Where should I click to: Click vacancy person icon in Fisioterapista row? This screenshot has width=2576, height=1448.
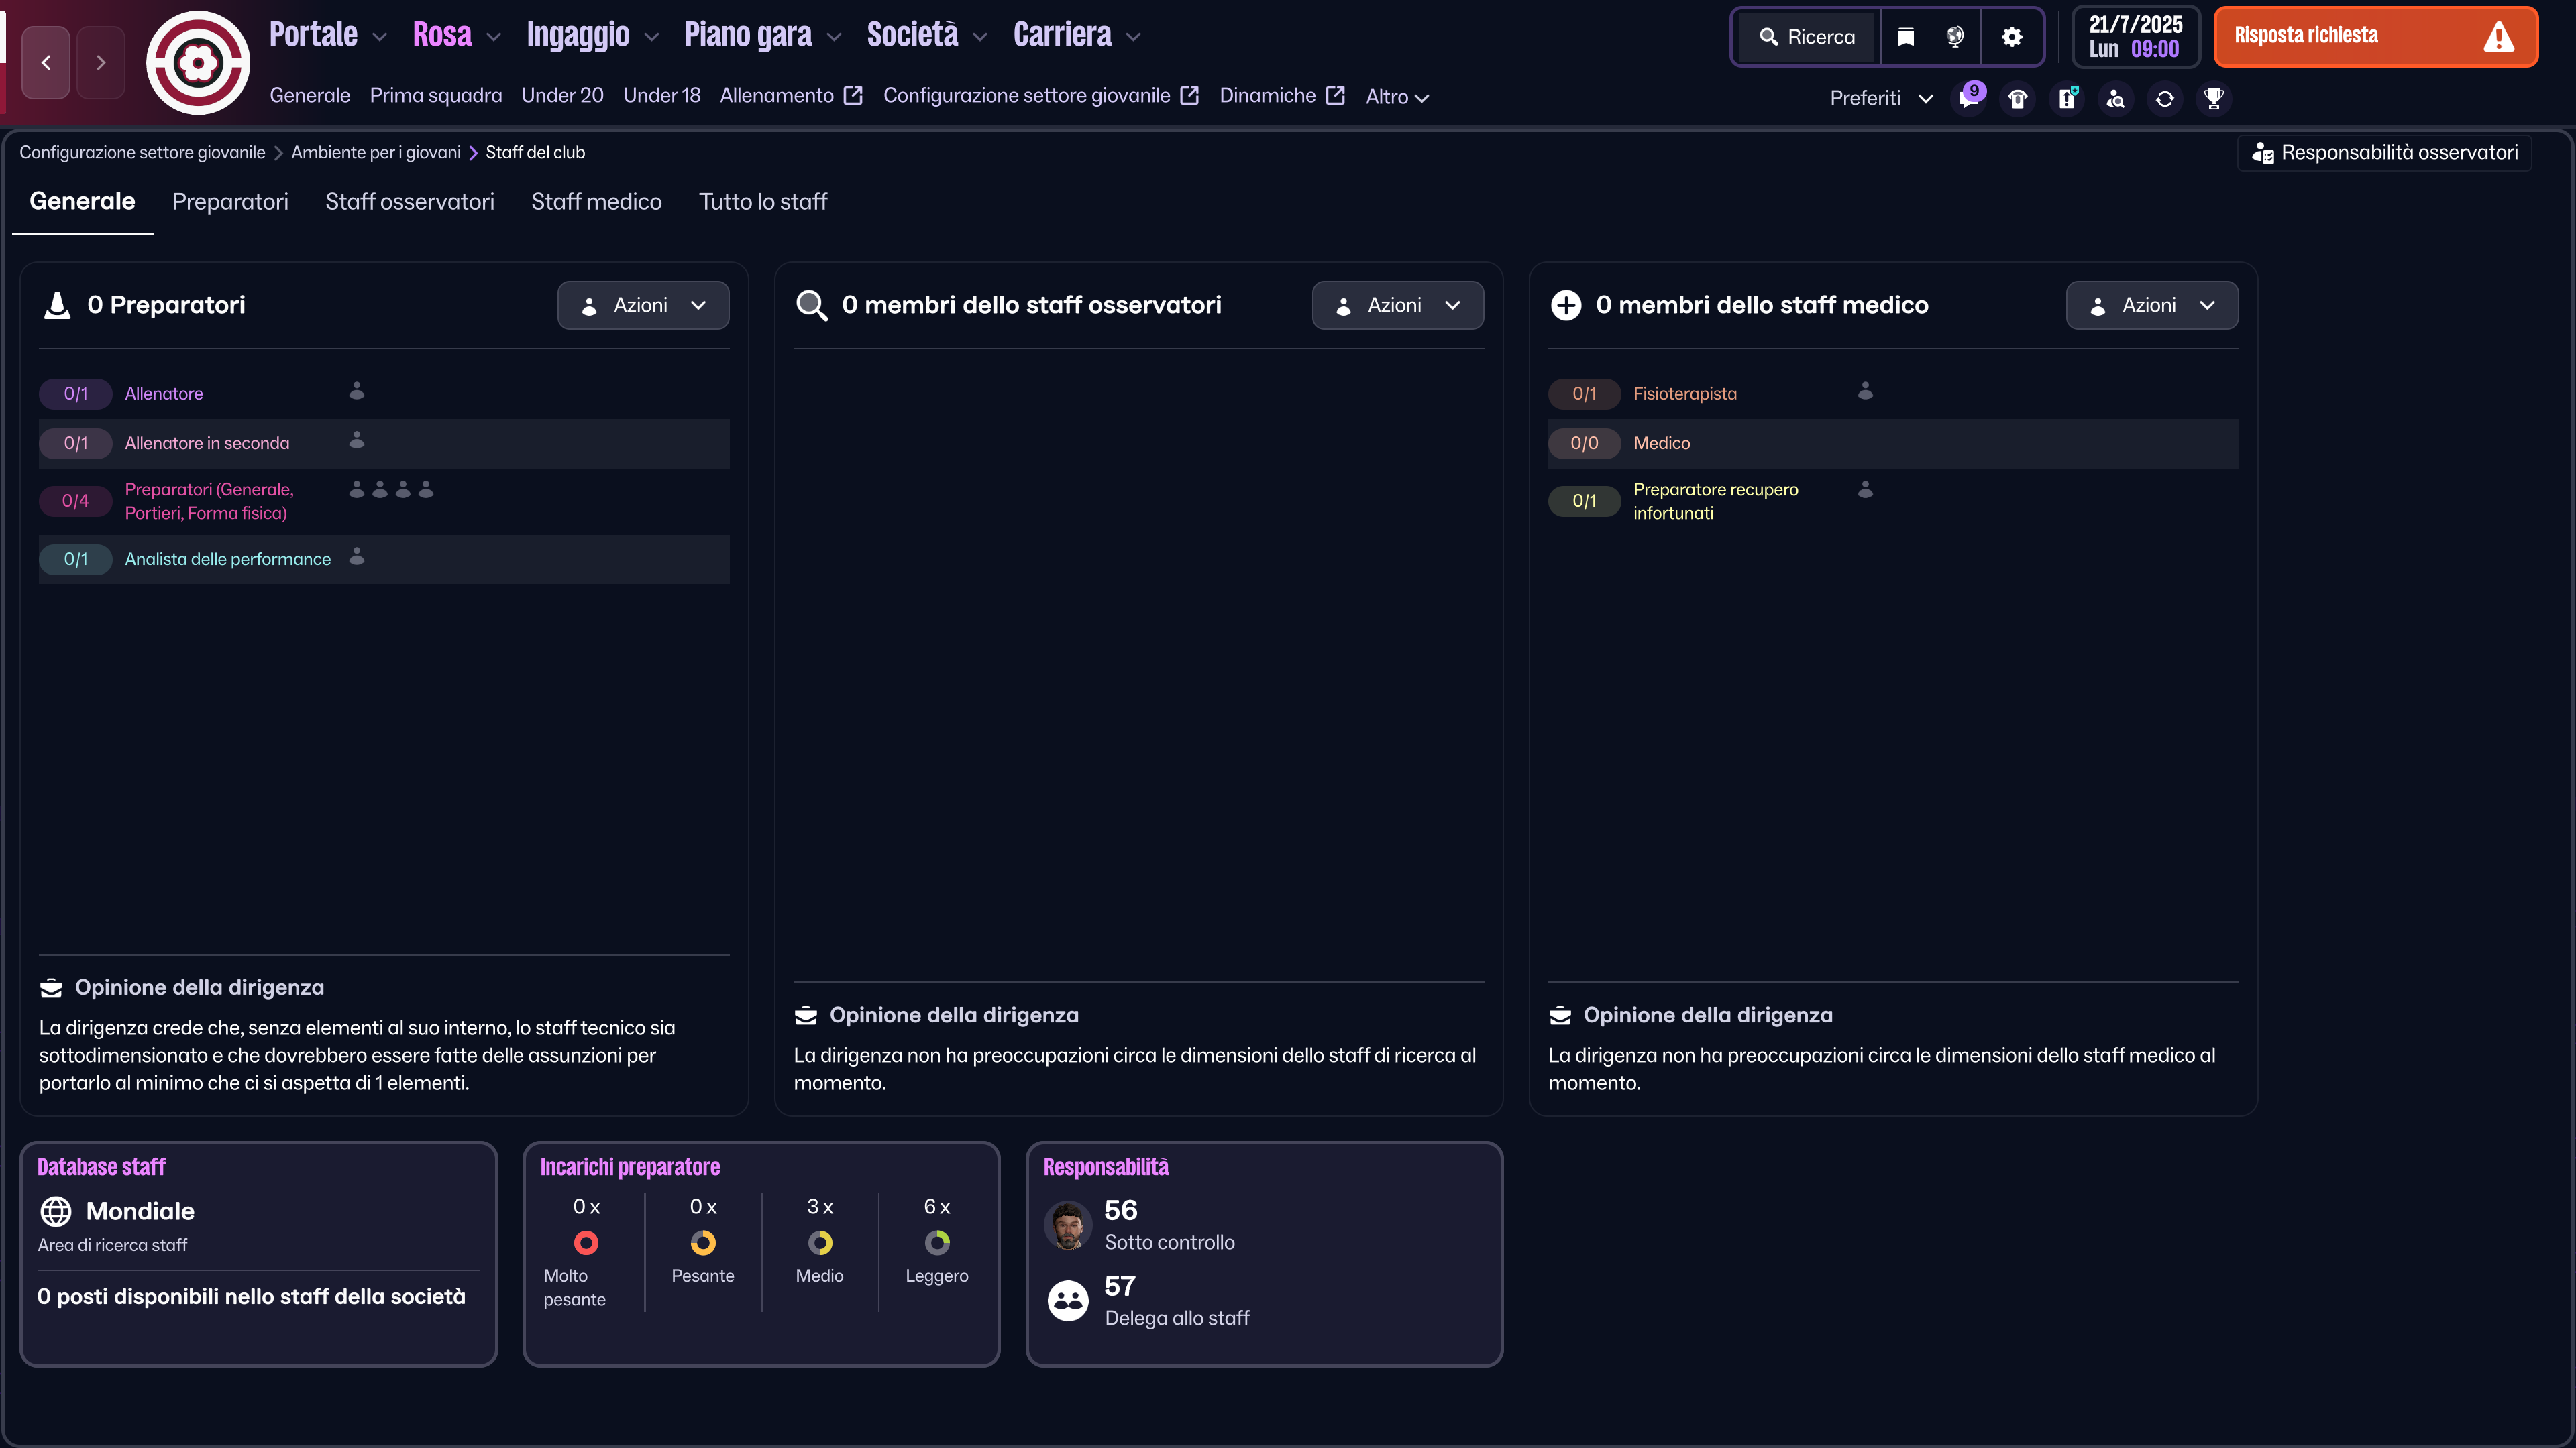[x=1865, y=389]
